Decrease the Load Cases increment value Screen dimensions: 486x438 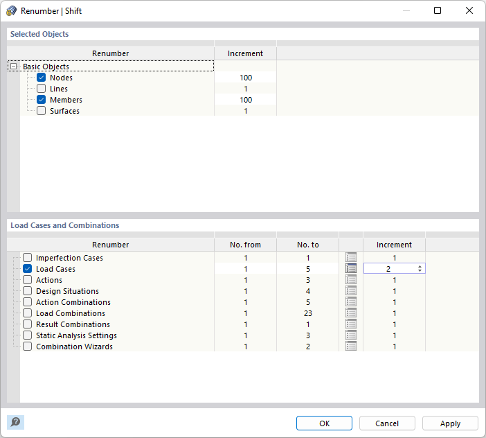point(420,271)
